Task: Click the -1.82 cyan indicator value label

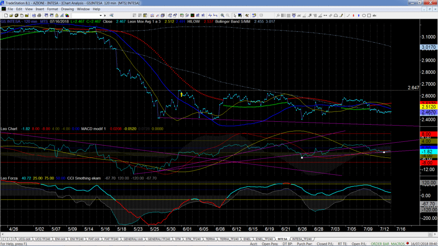Action: point(429,152)
